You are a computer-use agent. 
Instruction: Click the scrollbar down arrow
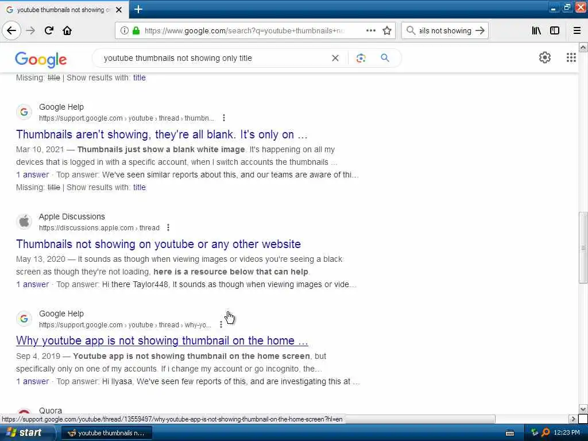pos(583,409)
